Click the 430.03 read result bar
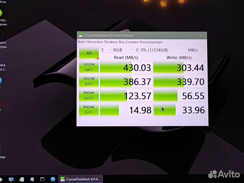The width and height of the screenshot is (244, 183). 126,67
